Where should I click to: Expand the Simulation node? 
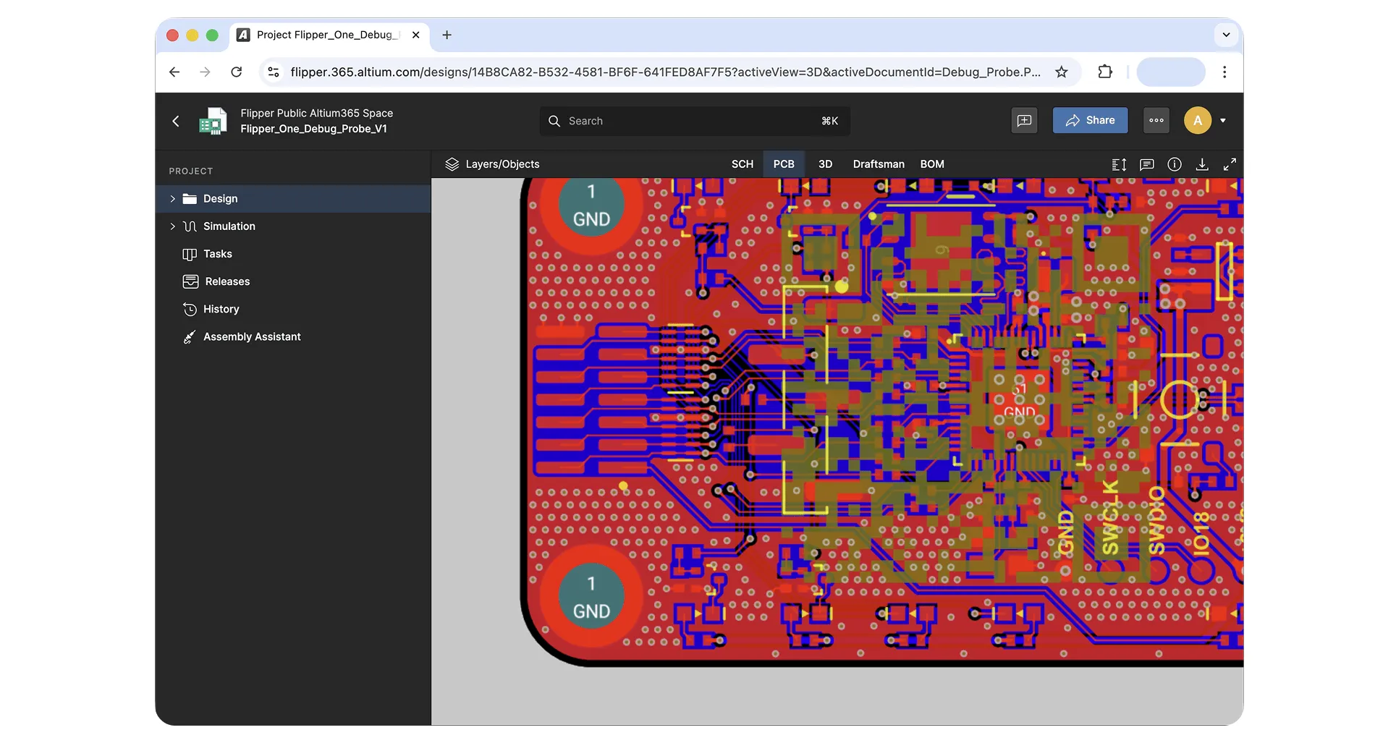click(x=172, y=226)
